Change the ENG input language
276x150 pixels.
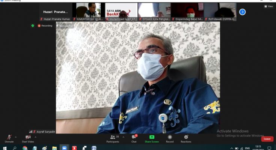tap(247, 148)
